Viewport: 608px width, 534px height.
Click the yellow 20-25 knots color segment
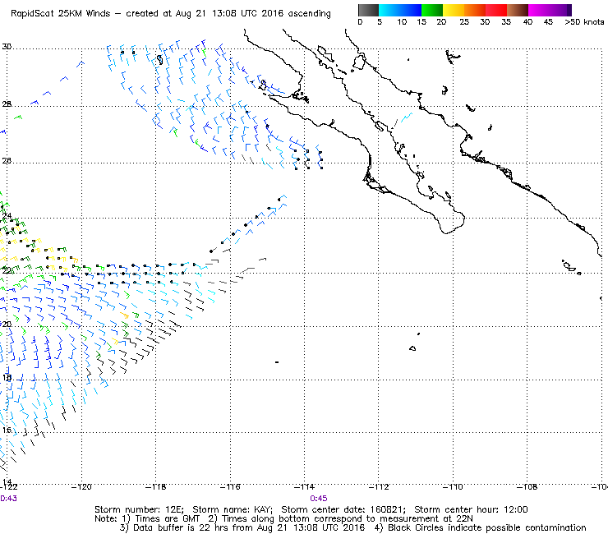454,10
